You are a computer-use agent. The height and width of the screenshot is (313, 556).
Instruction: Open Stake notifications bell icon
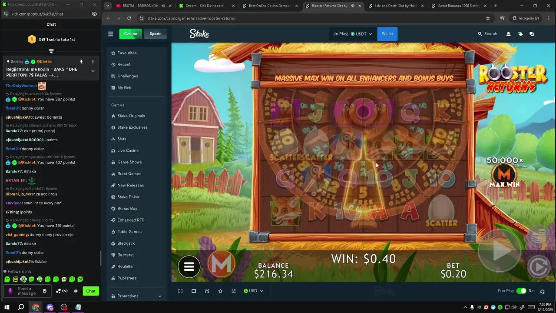[520, 34]
